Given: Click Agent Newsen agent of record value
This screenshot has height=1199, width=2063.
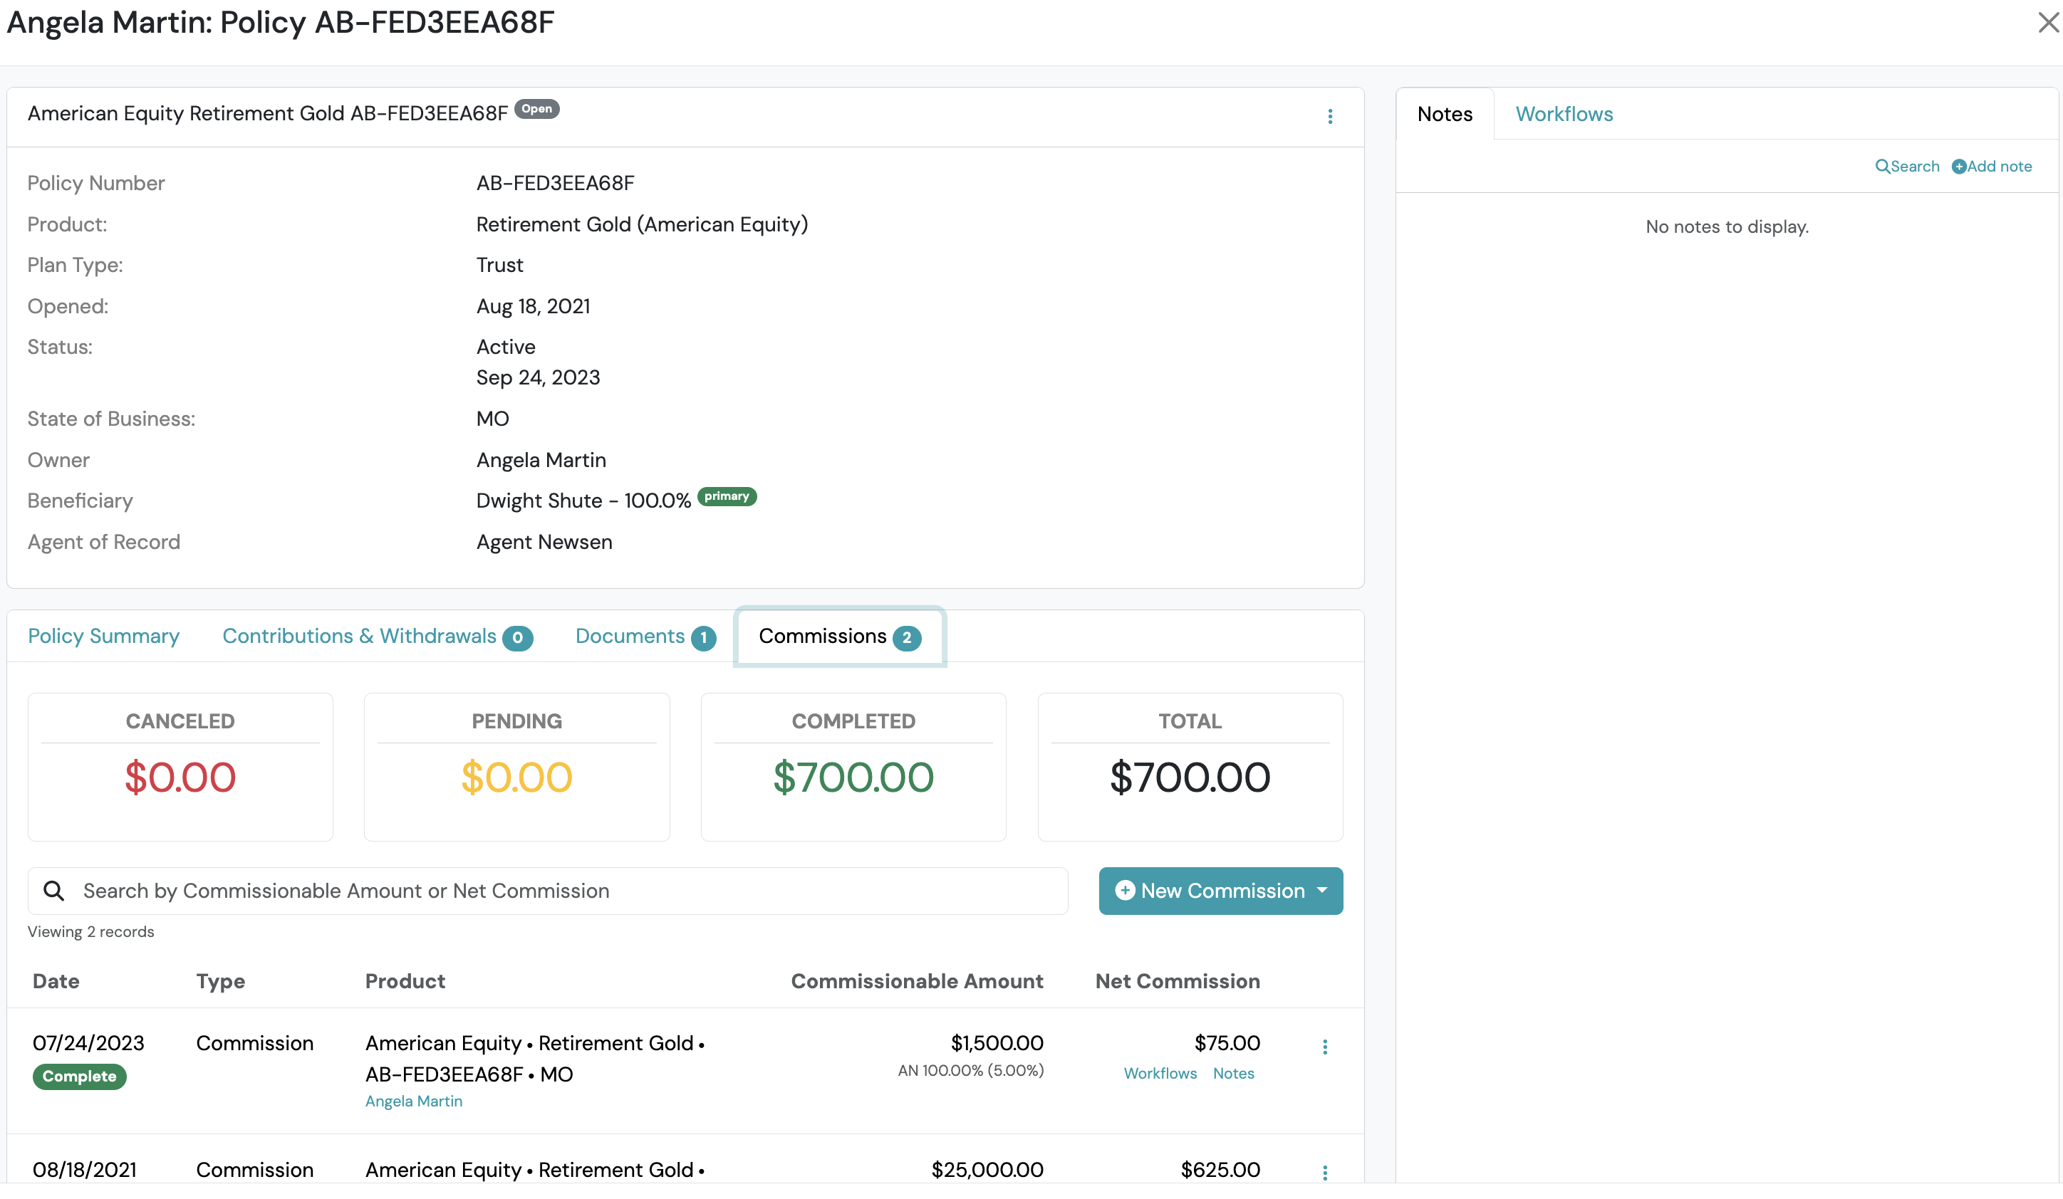Looking at the screenshot, I should 544,542.
